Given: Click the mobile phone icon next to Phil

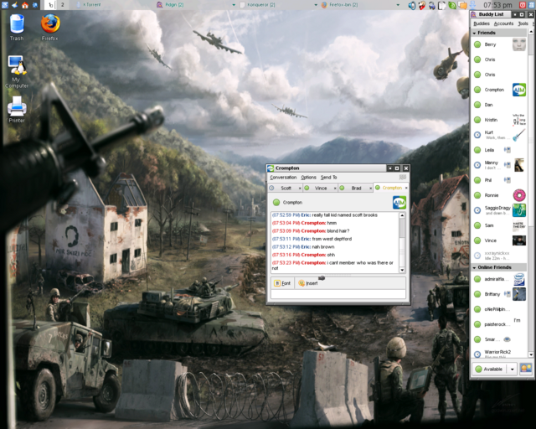Looking at the screenshot, I should tap(508, 180).
